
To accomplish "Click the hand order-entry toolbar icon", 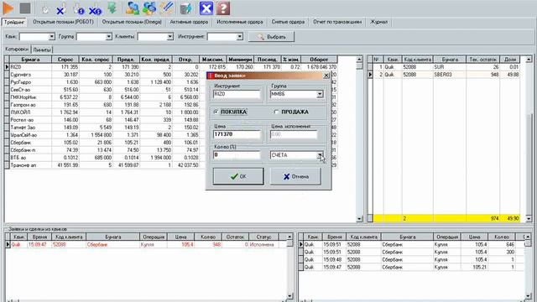I will coord(44,9).
